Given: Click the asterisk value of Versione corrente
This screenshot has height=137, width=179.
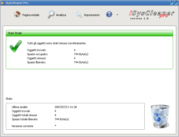Looking at the screenshot, I should 55,126.
